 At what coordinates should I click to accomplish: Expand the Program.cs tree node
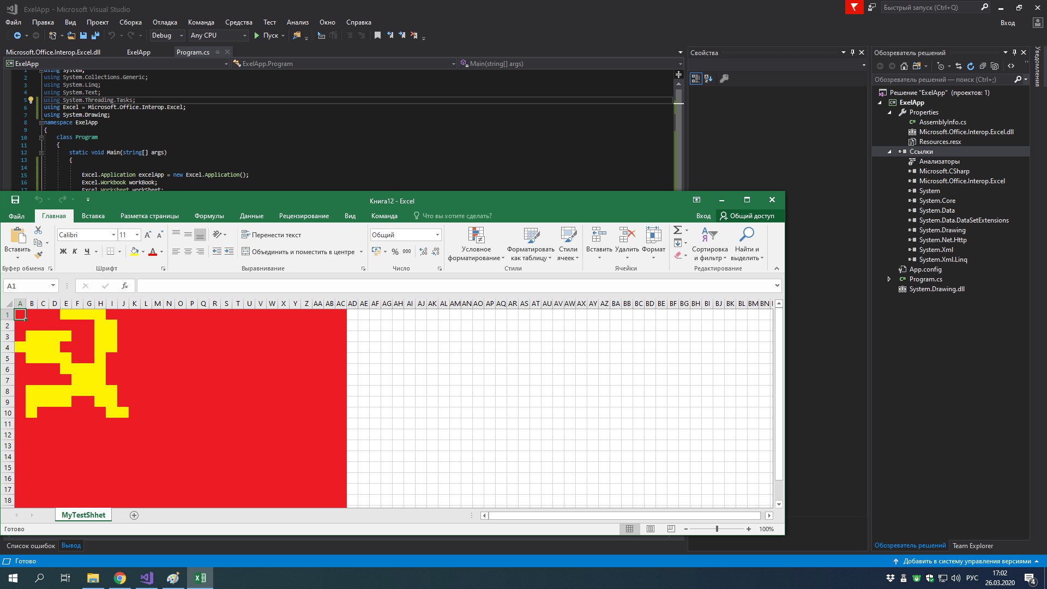point(889,279)
